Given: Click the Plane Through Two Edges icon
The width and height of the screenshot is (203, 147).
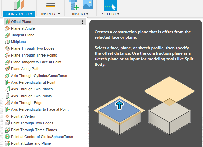Looking at the screenshot, I should [x=7, y=48].
